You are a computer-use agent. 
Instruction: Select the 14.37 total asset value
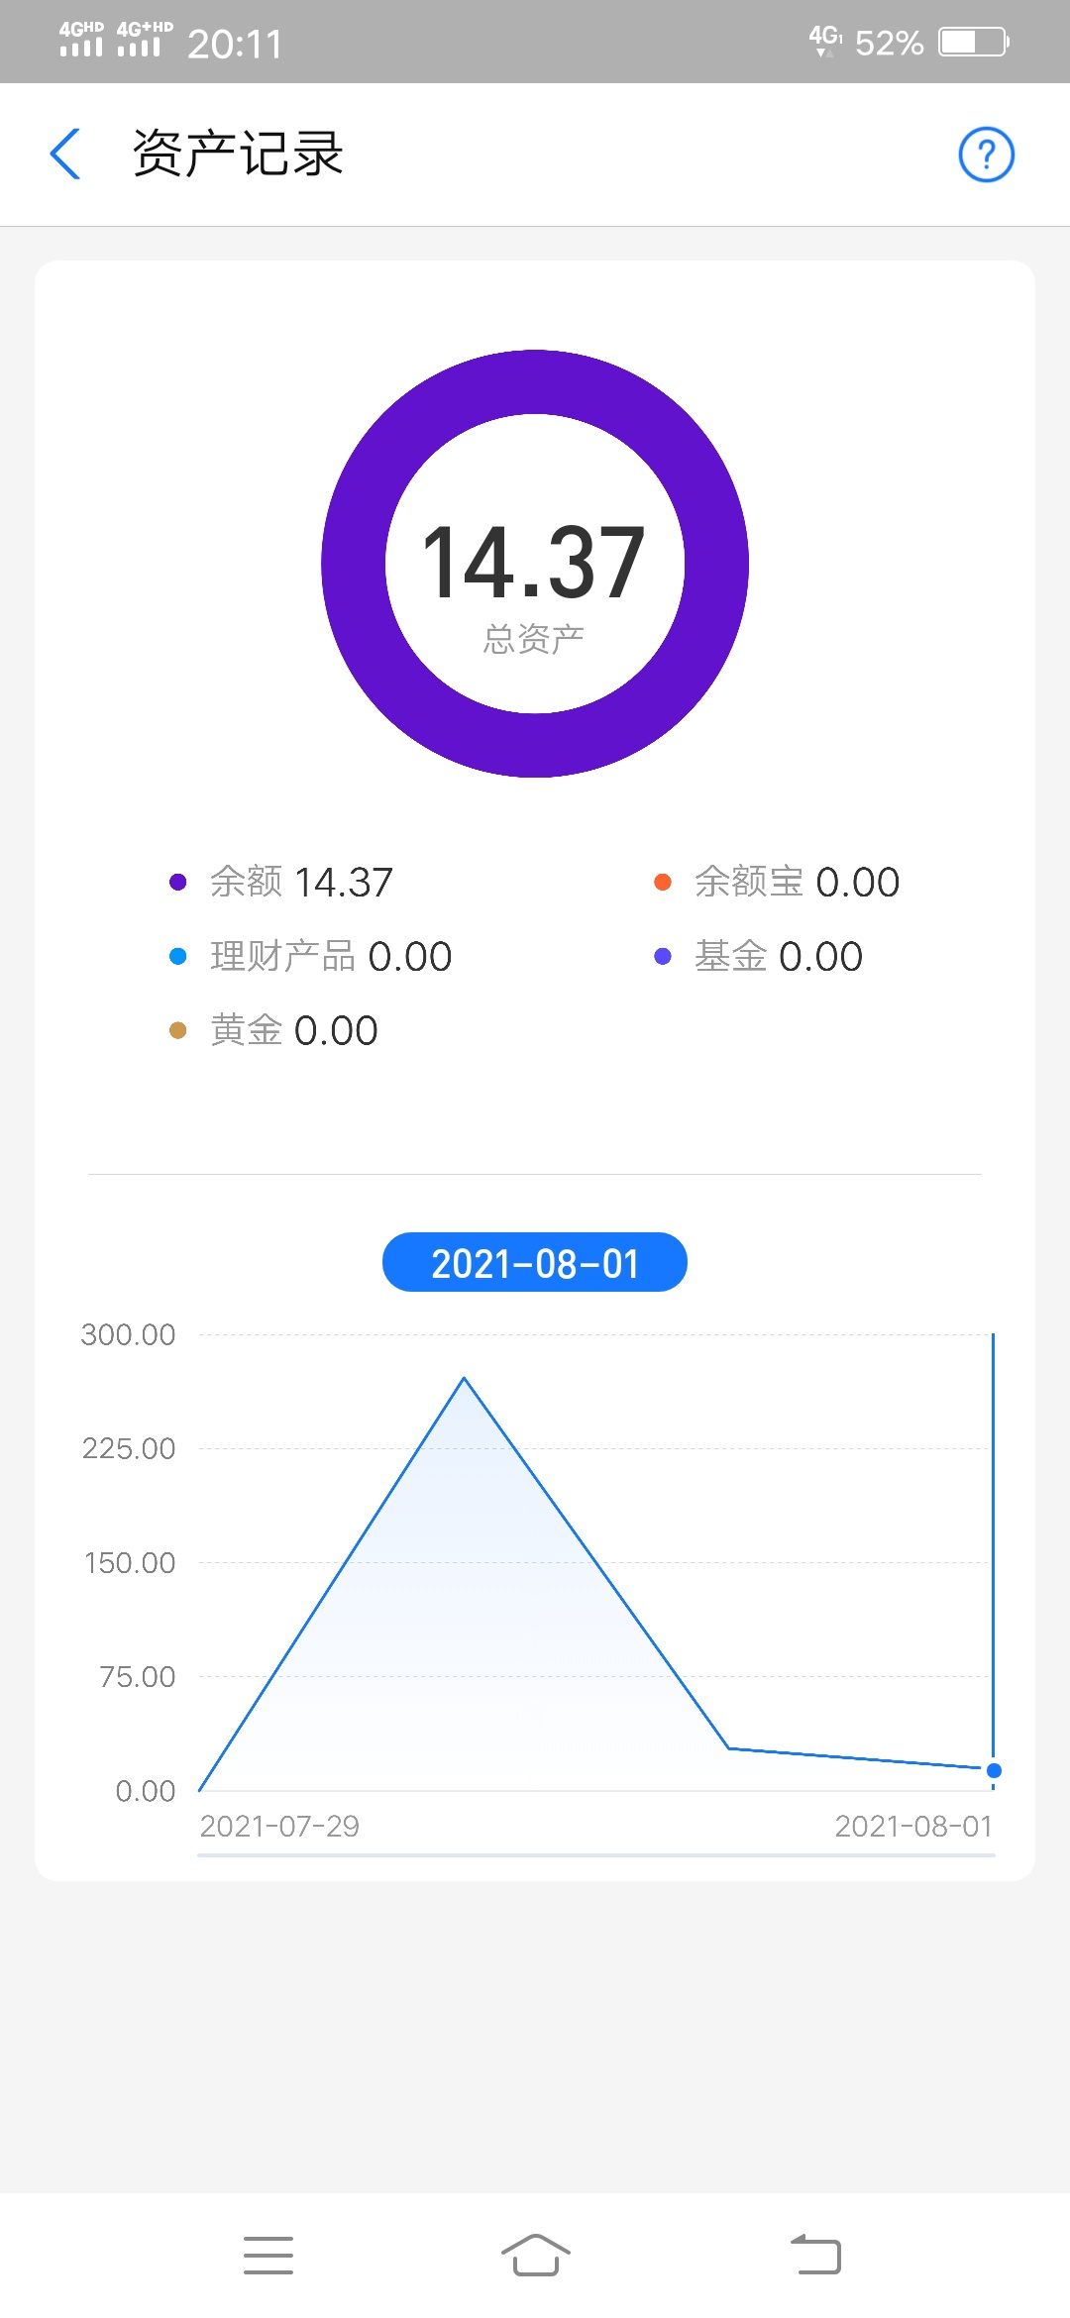(x=534, y=563)
